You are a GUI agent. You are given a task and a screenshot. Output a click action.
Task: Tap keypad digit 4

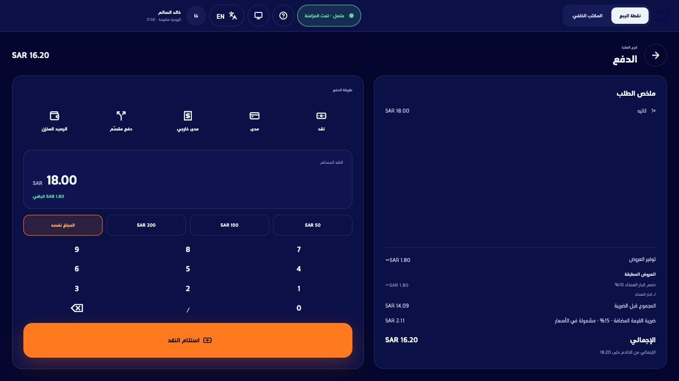[299, 269]
